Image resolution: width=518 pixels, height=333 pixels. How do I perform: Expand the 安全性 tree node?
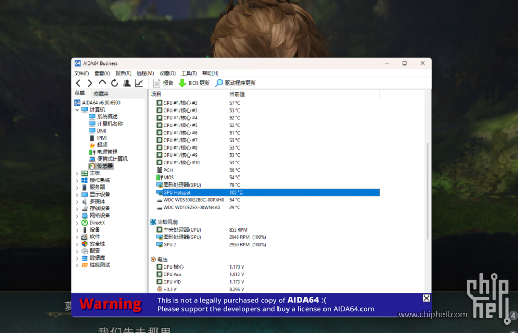pos(77,244)
